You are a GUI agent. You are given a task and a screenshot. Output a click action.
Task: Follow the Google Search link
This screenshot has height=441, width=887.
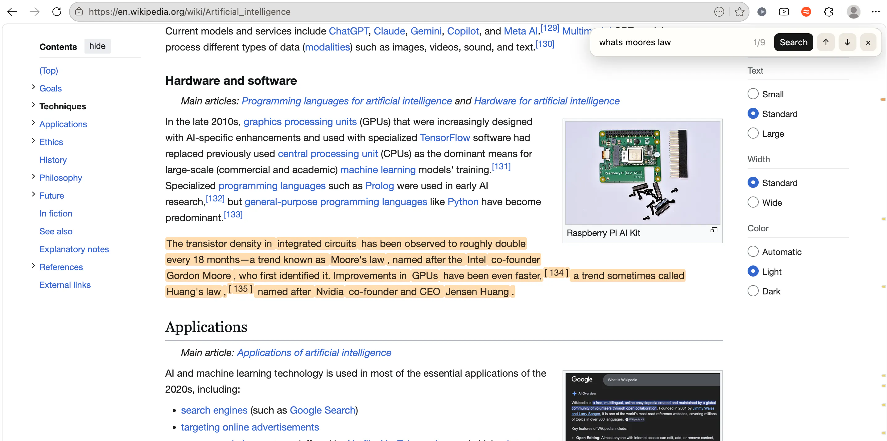(322, 410)
